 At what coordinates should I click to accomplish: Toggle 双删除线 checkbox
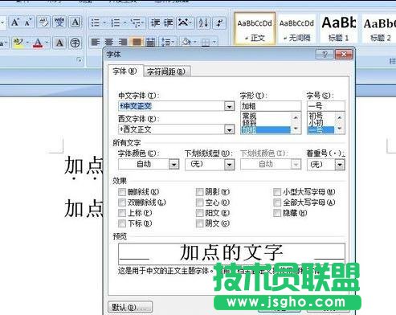[x=122, y=202]
